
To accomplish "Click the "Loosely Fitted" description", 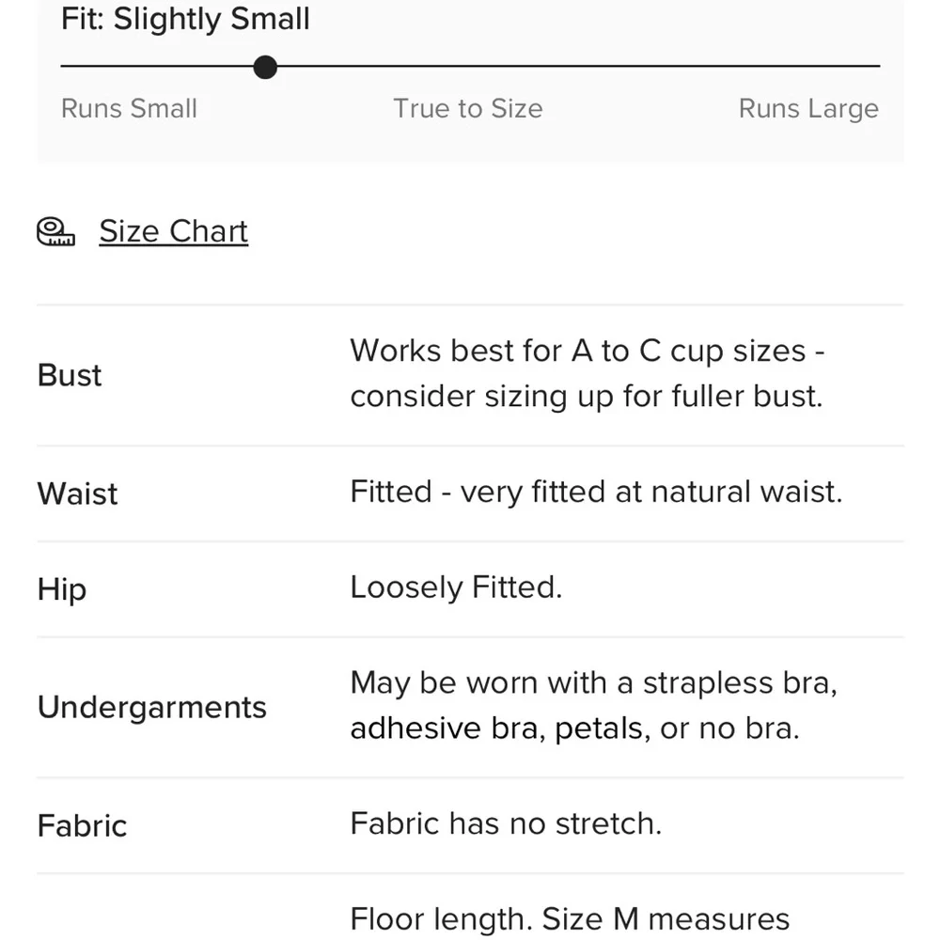I will pyautogui.click(x=456, y=587).
